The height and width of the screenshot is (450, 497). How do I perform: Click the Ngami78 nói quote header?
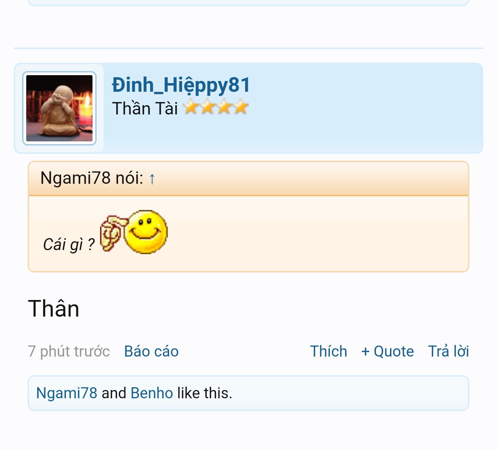coord(248,179)
